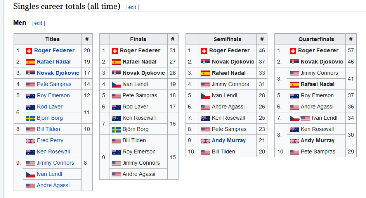Open Andre Agassi link in Titles table
This screenshot has height=198, width=366.
(53, 185)
